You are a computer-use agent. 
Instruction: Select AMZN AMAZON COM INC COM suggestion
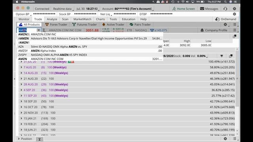tap(90, 59)
